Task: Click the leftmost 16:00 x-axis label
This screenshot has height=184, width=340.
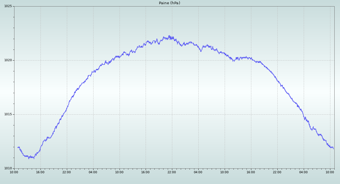Action: 40,172
